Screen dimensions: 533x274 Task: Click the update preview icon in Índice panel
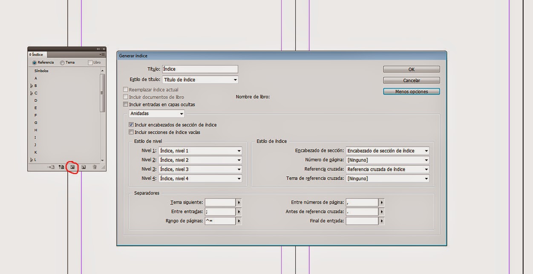(x=61, y=167)
